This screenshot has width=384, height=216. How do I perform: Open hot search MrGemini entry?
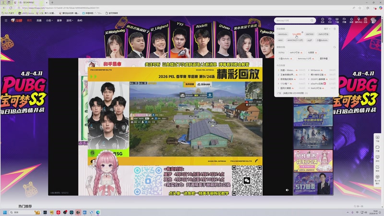322,70
